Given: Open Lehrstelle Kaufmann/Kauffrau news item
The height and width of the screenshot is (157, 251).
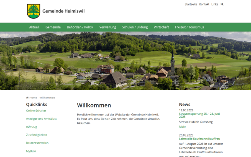Looking at the screenshot, I should (x=200, y=139).
